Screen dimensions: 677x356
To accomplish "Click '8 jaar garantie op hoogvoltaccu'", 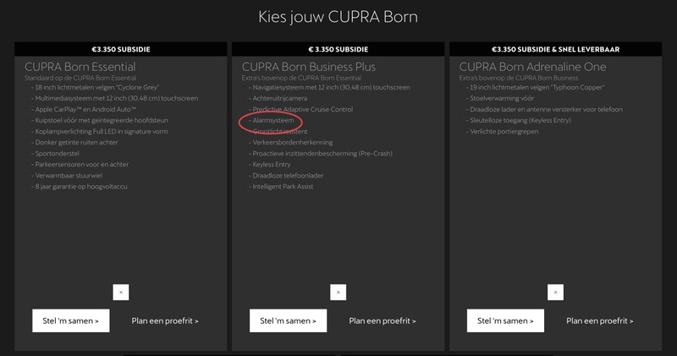I will coord(81,187).
